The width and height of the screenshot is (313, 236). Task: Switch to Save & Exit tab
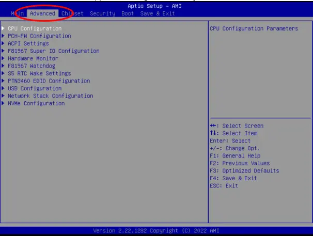point(158,13)
